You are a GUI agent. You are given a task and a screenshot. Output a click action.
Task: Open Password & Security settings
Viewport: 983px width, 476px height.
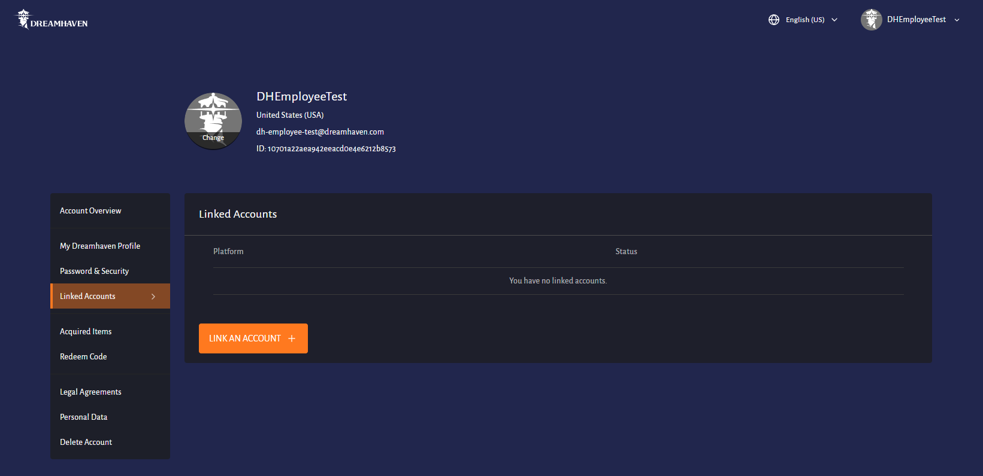click(x=110, y=271)
